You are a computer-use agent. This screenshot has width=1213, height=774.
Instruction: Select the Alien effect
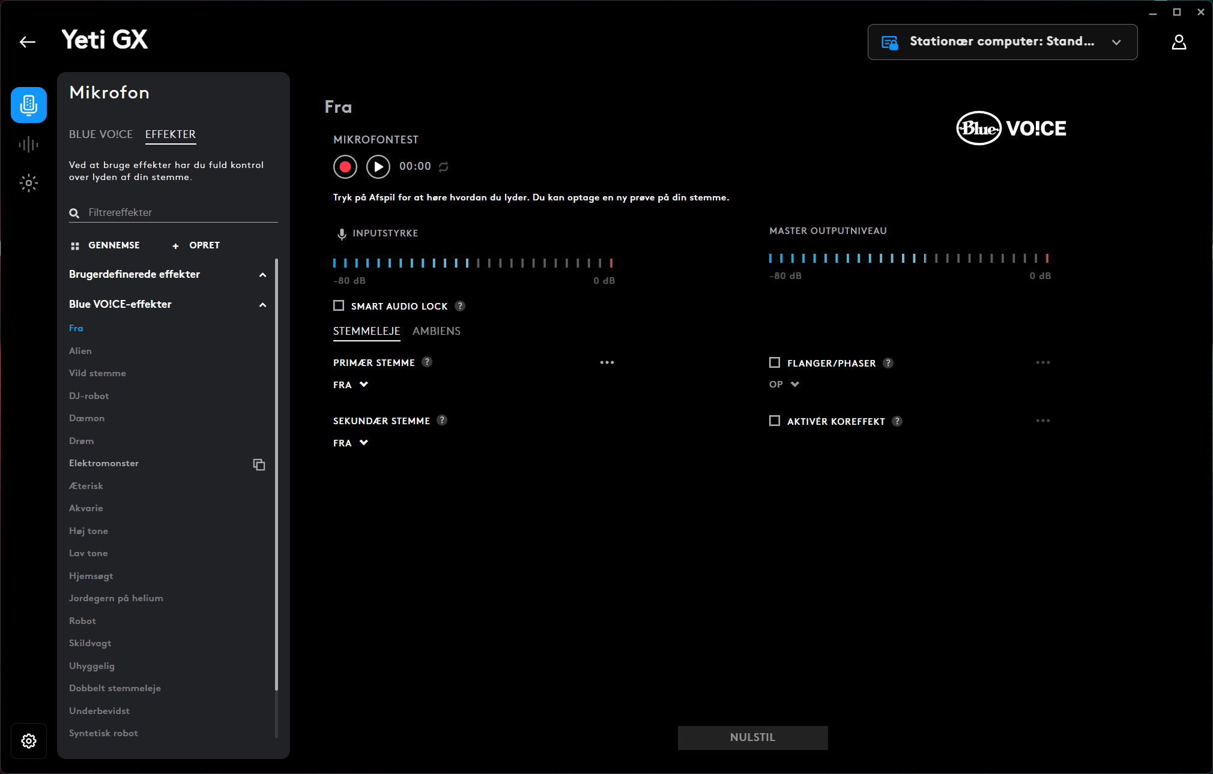[80, 351]
